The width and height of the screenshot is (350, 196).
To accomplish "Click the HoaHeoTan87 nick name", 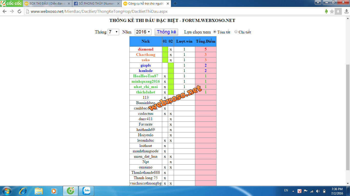I will 146,76.
